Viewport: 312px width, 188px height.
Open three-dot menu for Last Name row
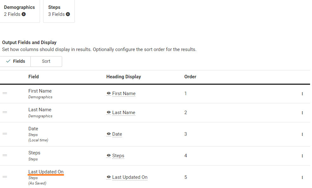(x=302, y=113)
